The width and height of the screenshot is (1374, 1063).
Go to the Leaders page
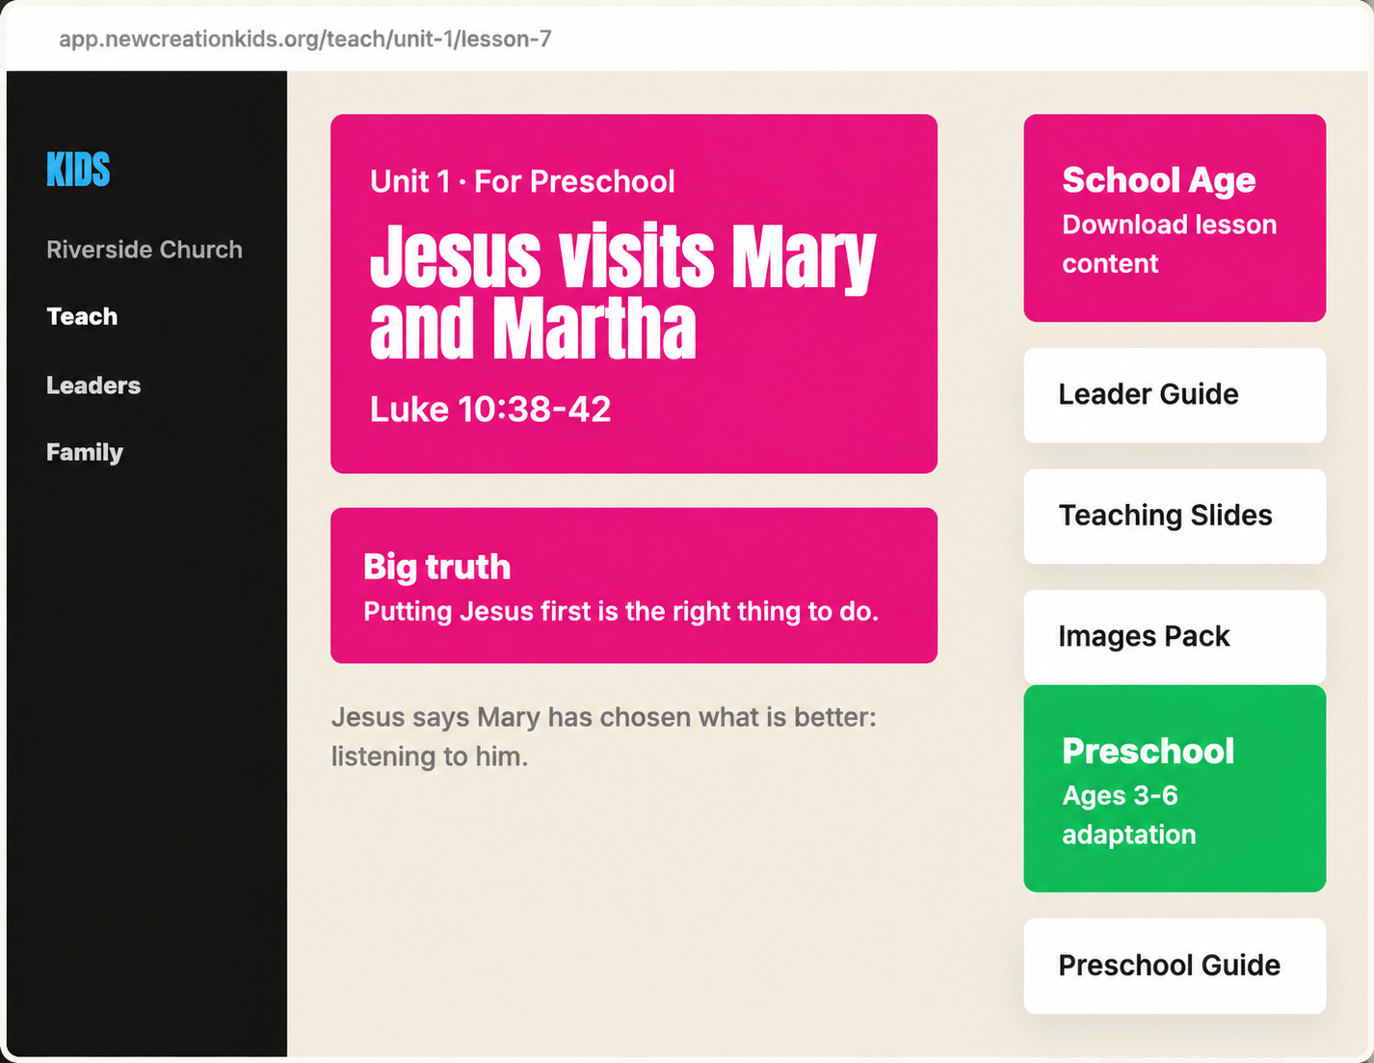point(93,385)
